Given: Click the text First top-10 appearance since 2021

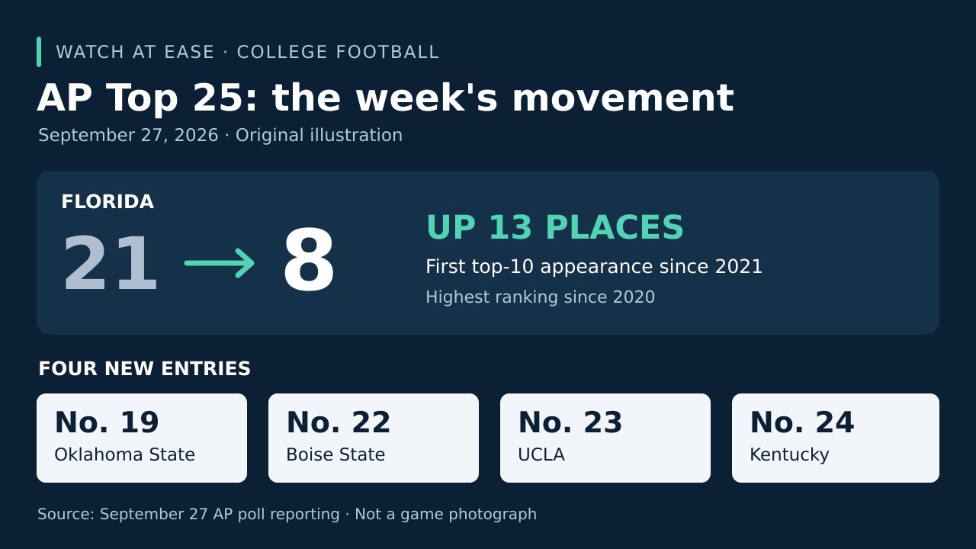Looking at the screenshot, I should [x=594, y=267].
